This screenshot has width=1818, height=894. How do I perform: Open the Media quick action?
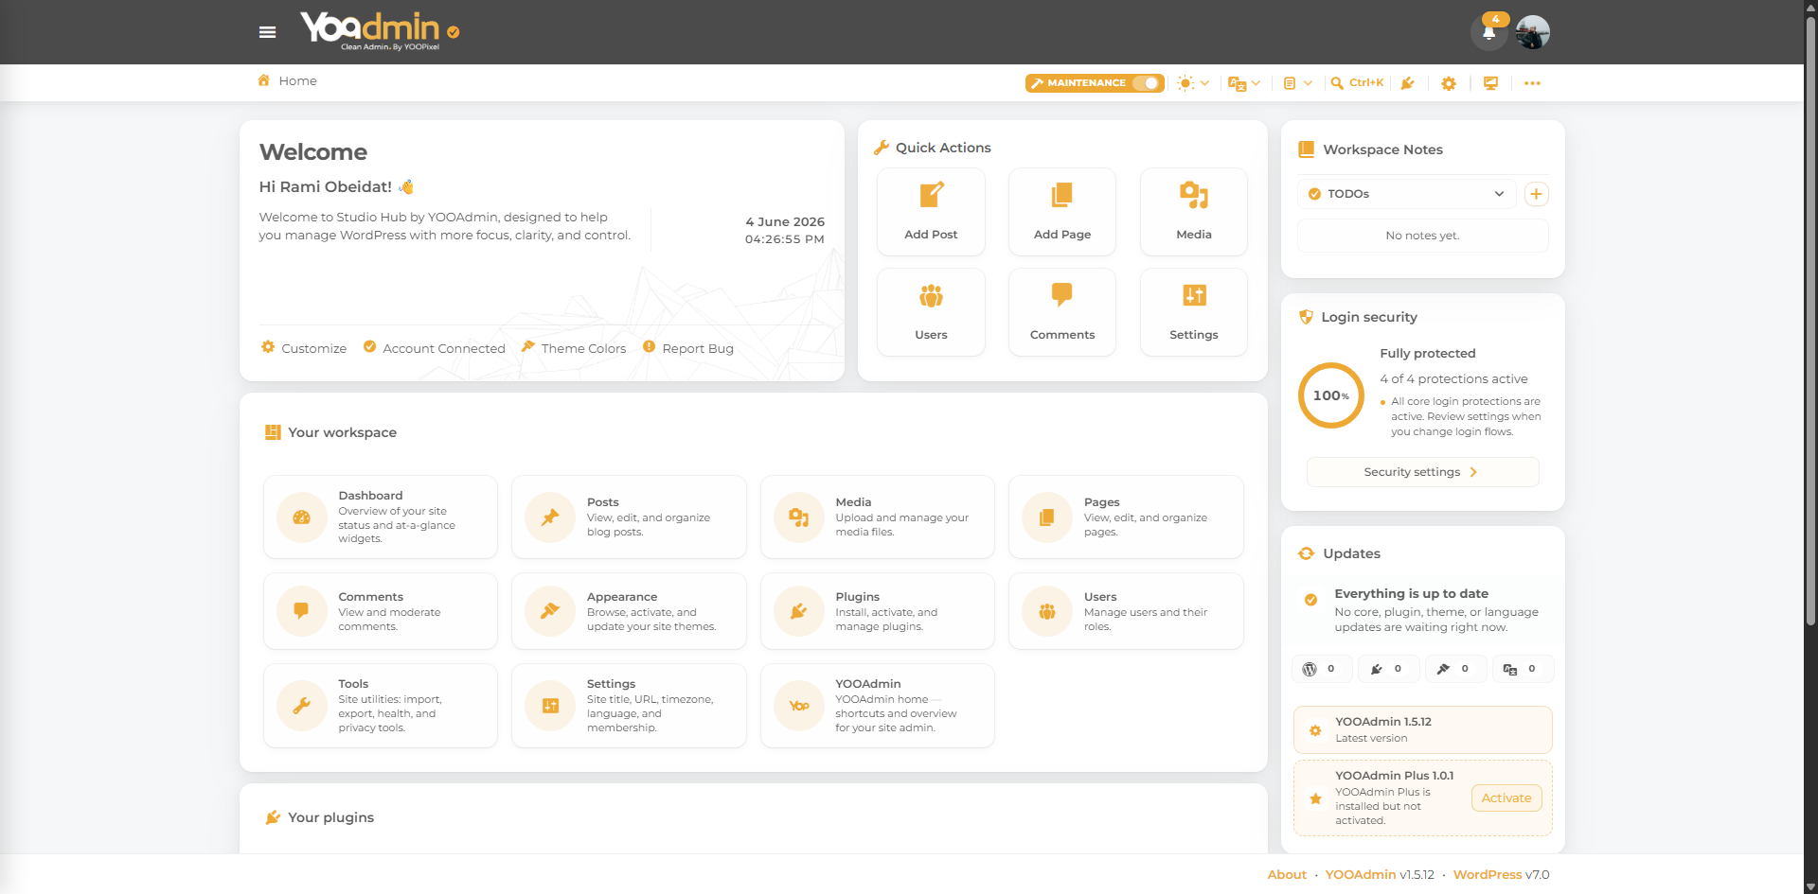click(x=1194, y=212)
